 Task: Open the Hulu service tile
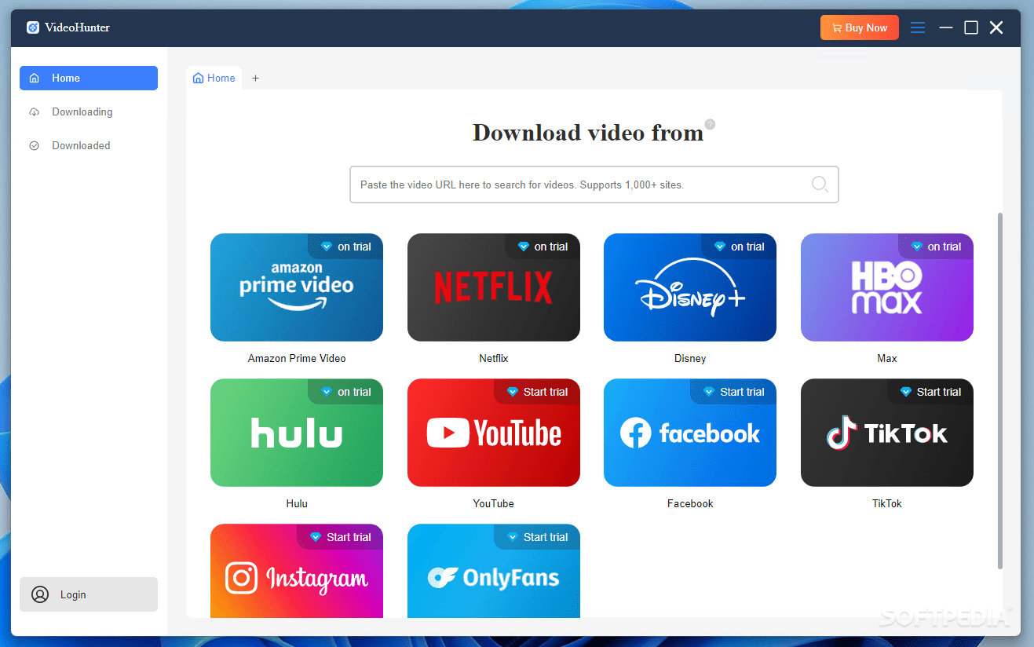pyautogui.click(x=297, y=433)
